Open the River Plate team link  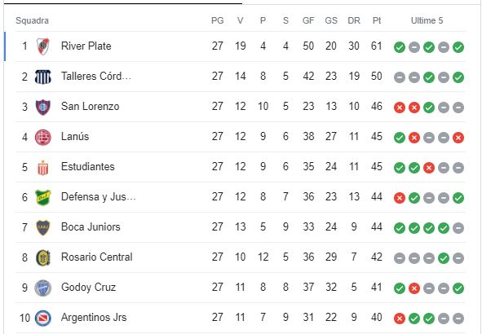(86, 46)
